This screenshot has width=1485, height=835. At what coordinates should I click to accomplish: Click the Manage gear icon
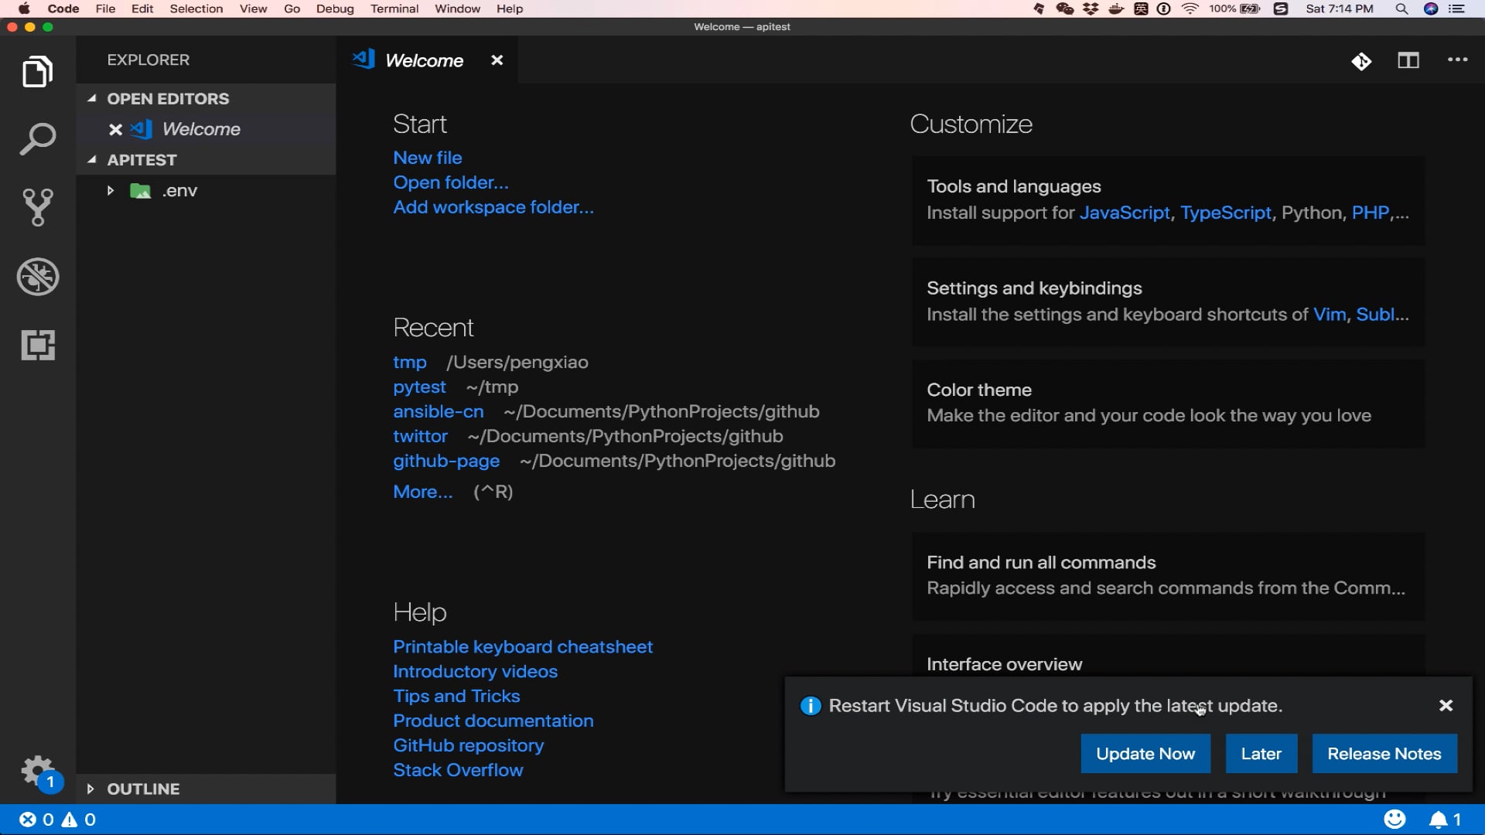36,770
